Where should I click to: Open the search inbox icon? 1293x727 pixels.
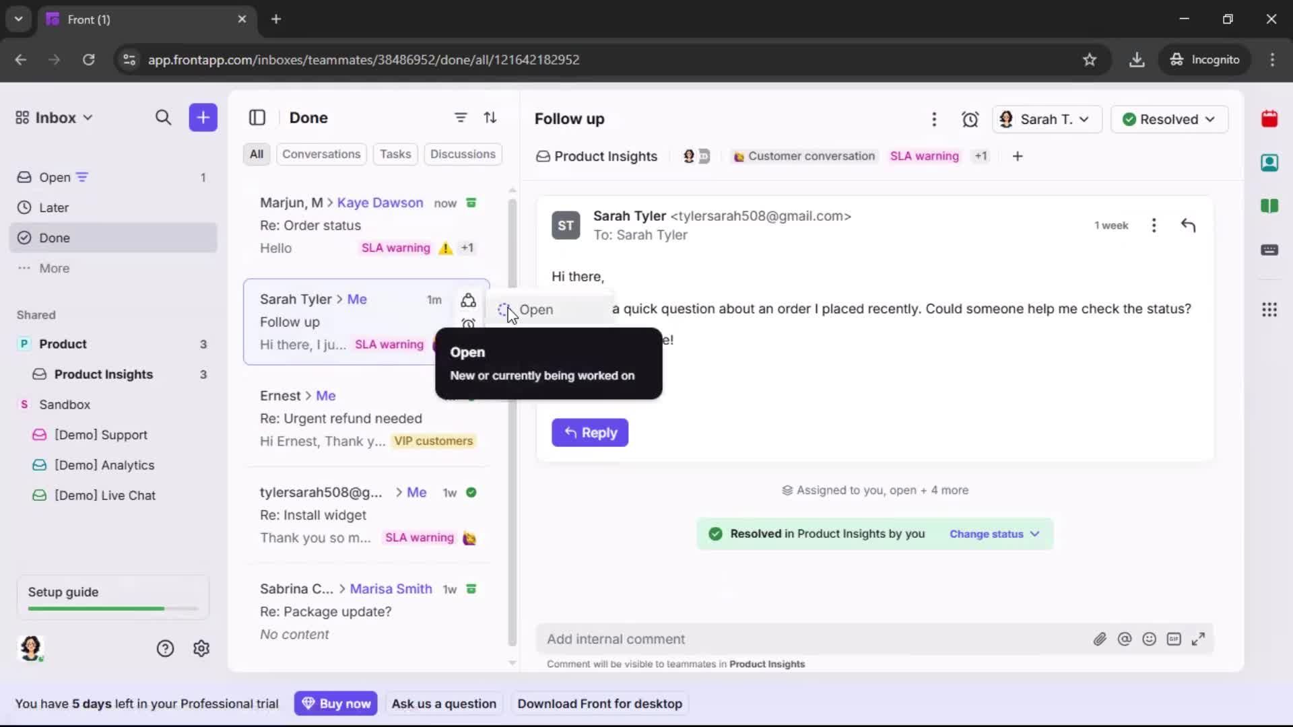tap(164, 118)
